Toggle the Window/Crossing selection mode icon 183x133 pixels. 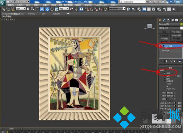[42, 9]
